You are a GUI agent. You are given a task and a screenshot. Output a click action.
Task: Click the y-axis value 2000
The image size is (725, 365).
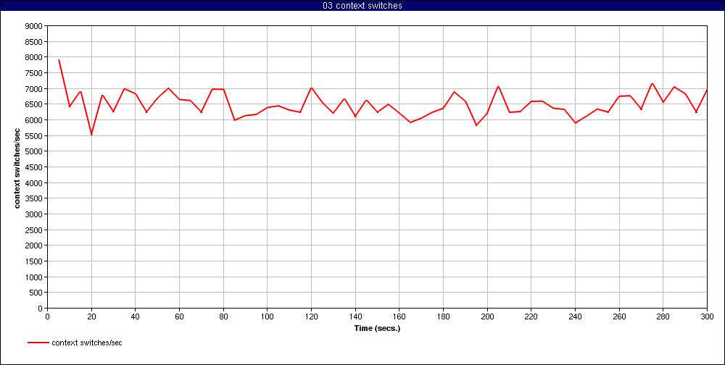click(x=35, y=246)
